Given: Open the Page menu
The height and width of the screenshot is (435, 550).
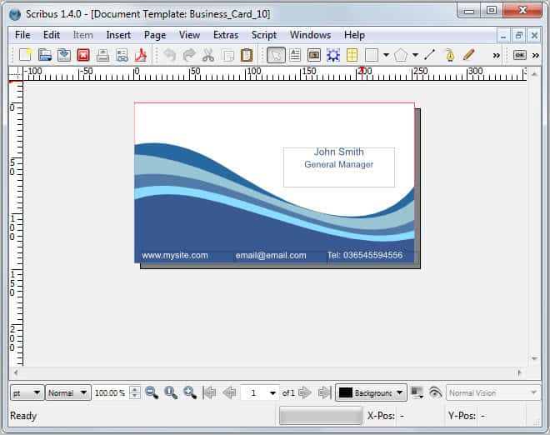Looking at the screenshot, I should point(155,35).
